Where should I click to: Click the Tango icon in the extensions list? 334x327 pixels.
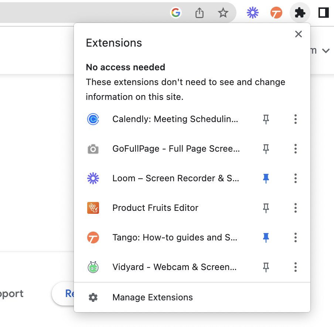[93, 237]
